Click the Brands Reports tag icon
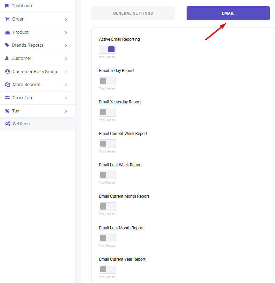This screenshot has height=283, width=275. [x=7, y=45]
